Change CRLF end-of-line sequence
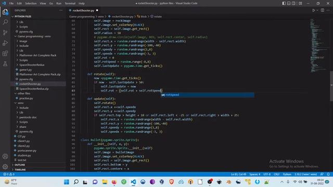333x187 pixels. (276, 174)
